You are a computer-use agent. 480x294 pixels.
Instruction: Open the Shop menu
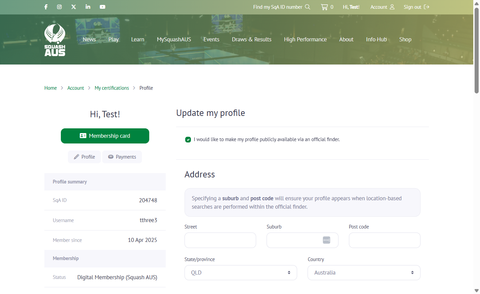pyautogui.click(x=405, y=39)
